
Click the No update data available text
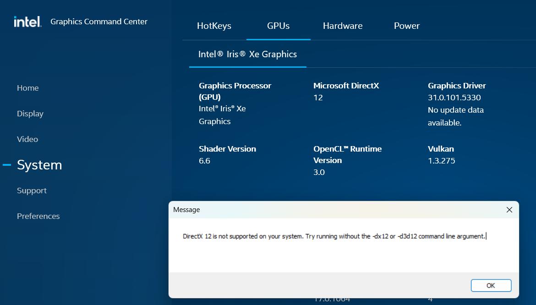coord(456,116)
